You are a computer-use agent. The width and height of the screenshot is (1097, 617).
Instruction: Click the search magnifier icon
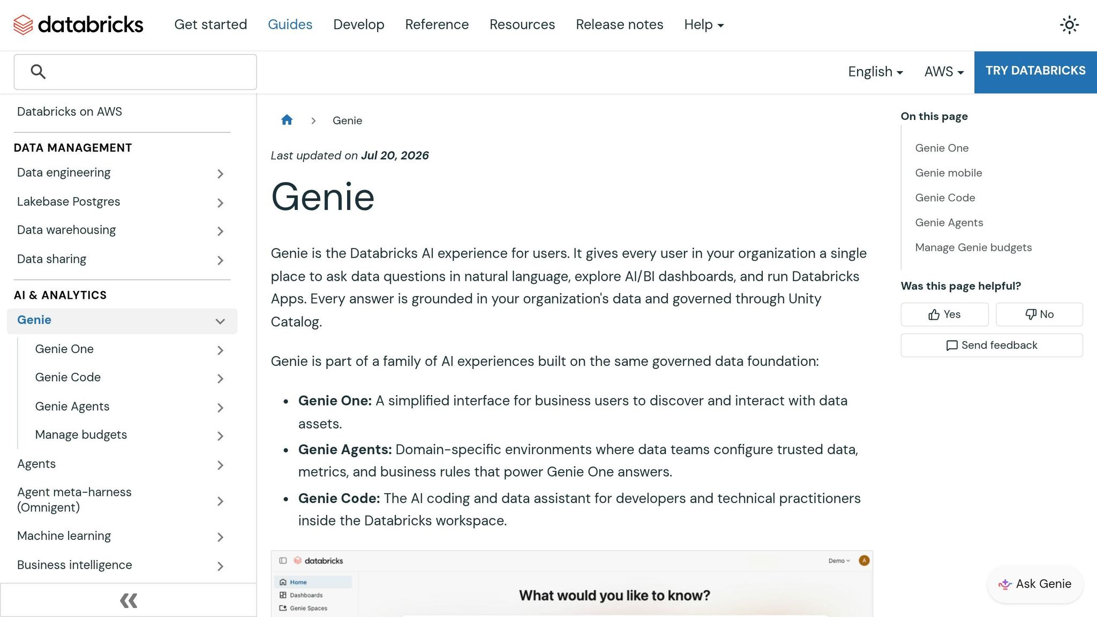click(38, 71)
